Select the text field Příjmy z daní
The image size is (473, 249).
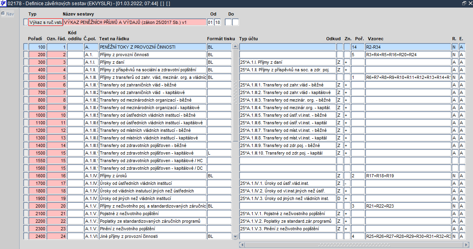coord(153,62)
